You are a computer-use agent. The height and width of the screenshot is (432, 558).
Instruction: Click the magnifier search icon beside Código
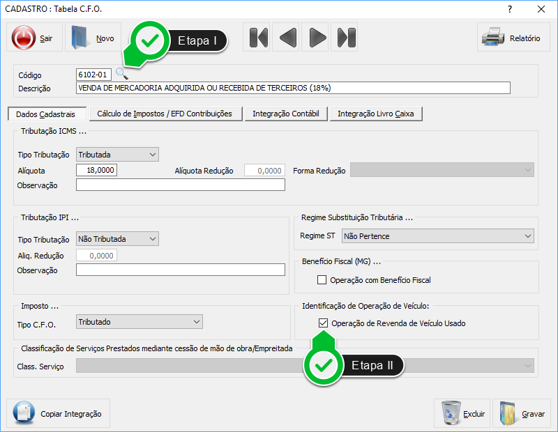point(122,74)
